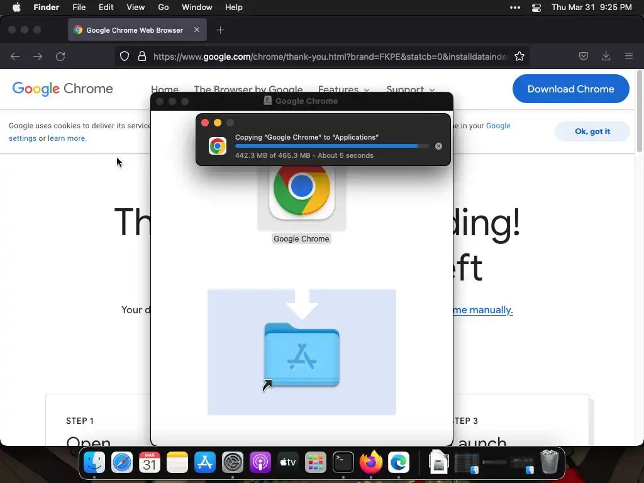Minimize the copy progress window

coord(218,123)
